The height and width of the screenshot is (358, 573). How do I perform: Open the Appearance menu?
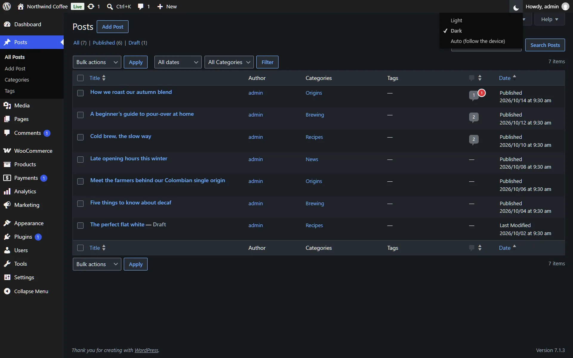point(29,223)
